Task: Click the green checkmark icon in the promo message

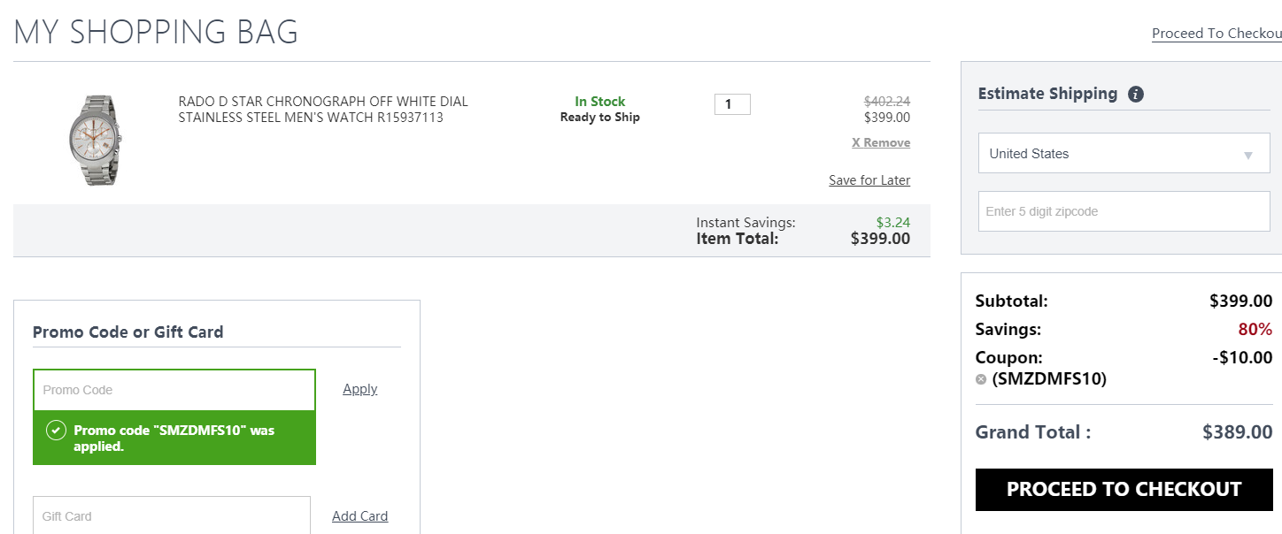Action: coord(56,431)
